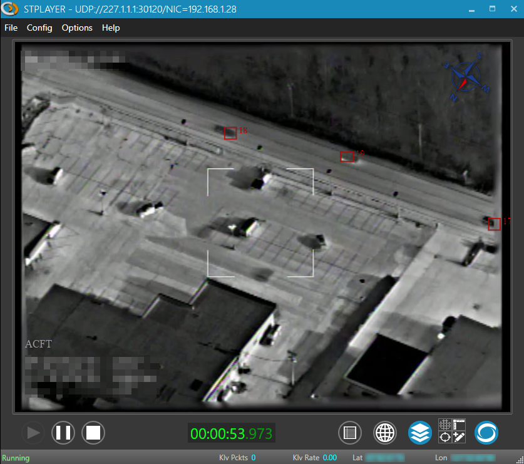Open the Help menu
524x464 pixels.
click(111, 28)
